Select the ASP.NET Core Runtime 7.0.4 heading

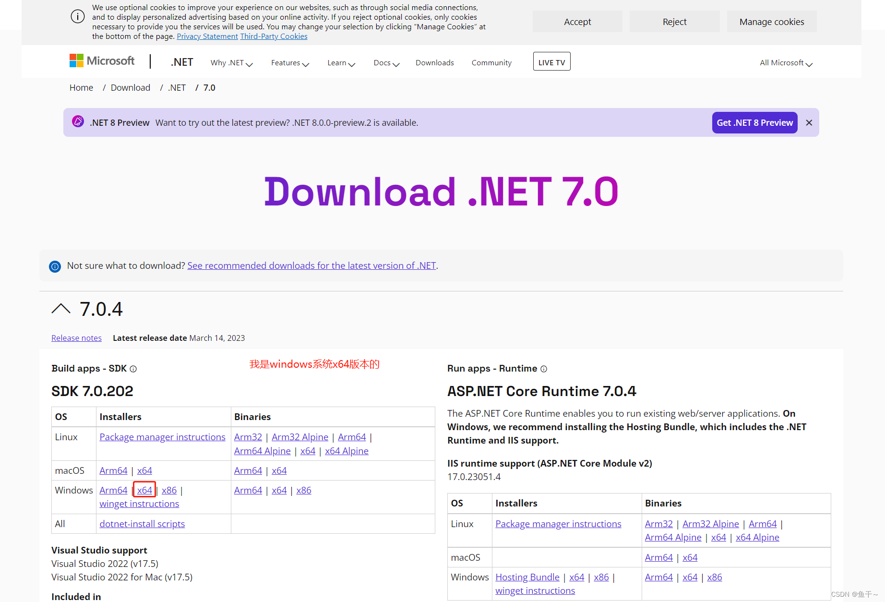[x=542, y=391]
